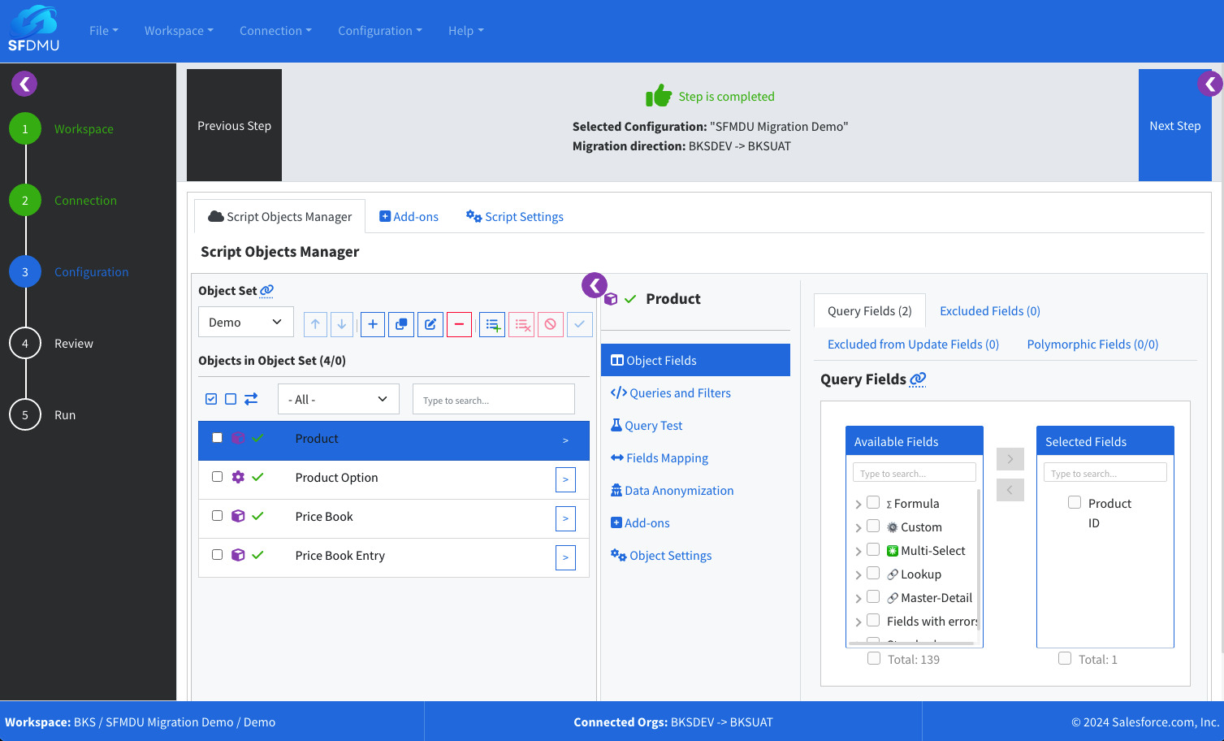Click the red minus remove object set icon
This screenshot has width=1224, height=741.
459,324
